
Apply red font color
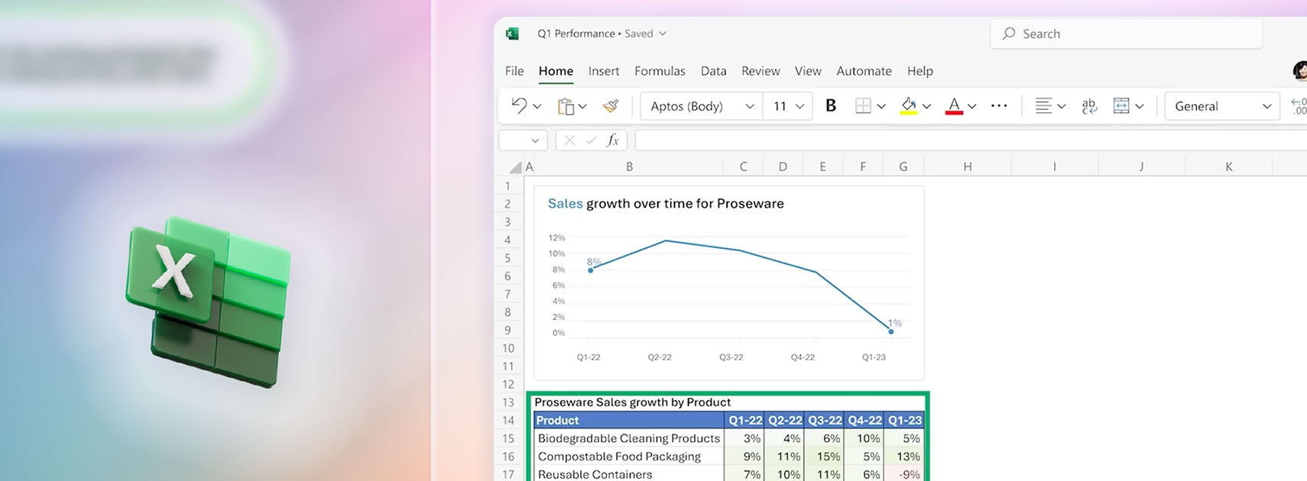(954, 106)
